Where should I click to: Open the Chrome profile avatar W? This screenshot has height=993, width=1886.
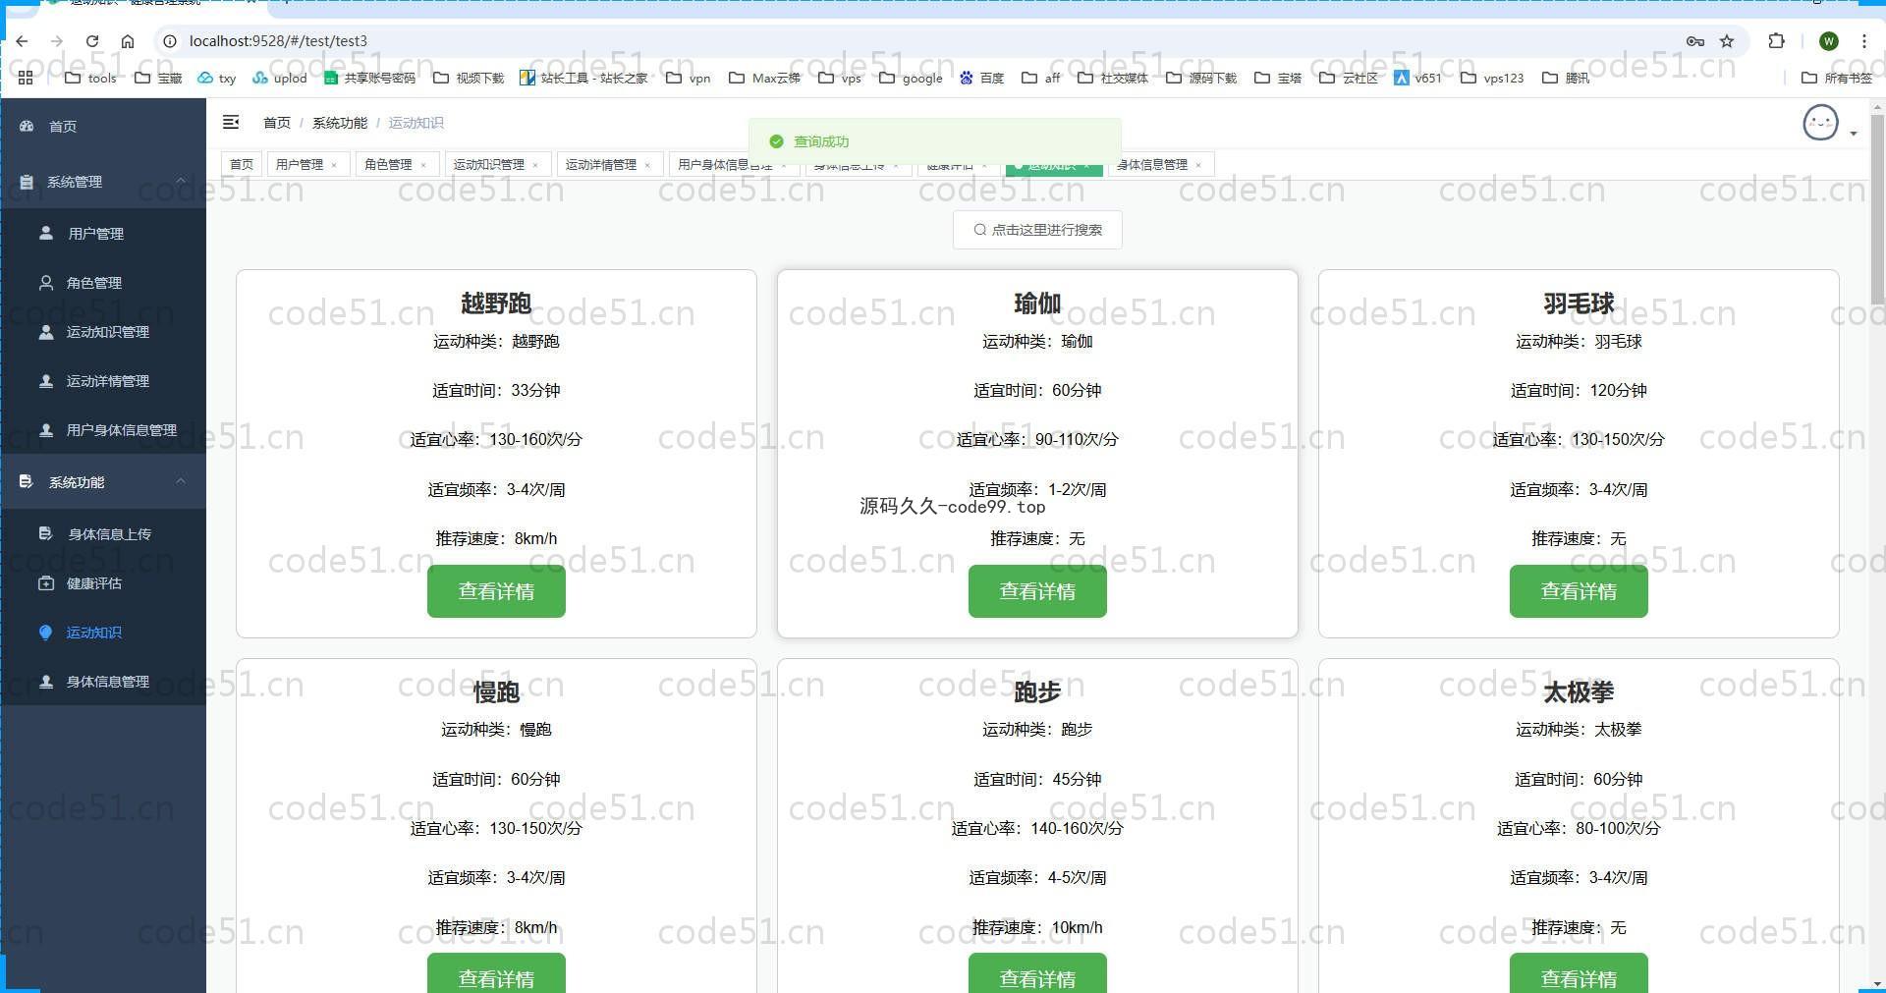tap(1828, 40)
